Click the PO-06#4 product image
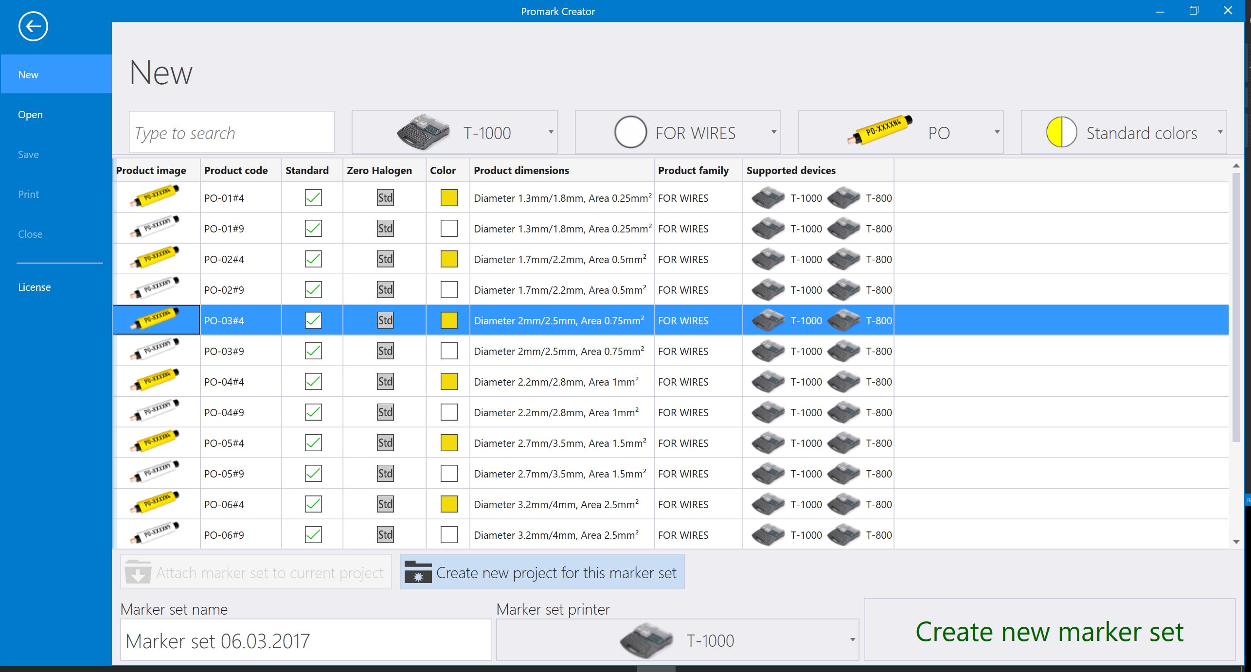1251x672 pixels. [155, 503]
